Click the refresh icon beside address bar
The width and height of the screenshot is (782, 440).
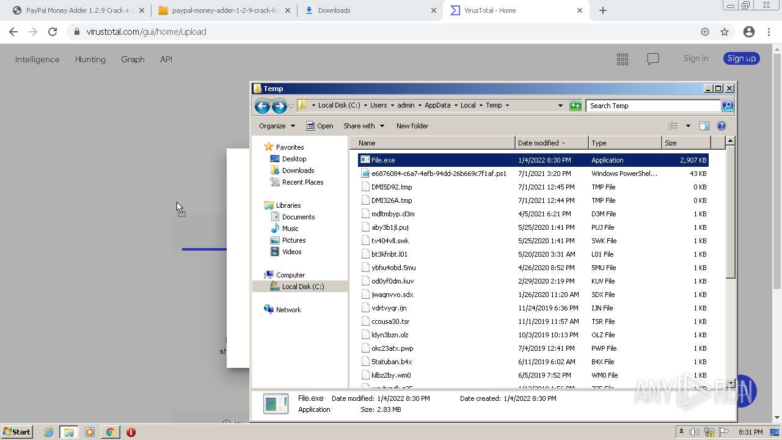575,106
